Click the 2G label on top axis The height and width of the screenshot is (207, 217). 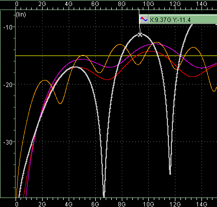point(42,4)
